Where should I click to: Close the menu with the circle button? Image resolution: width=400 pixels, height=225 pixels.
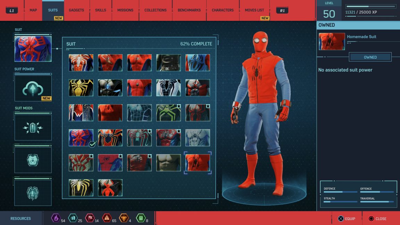pyautogui.click(x=377, y=219)
